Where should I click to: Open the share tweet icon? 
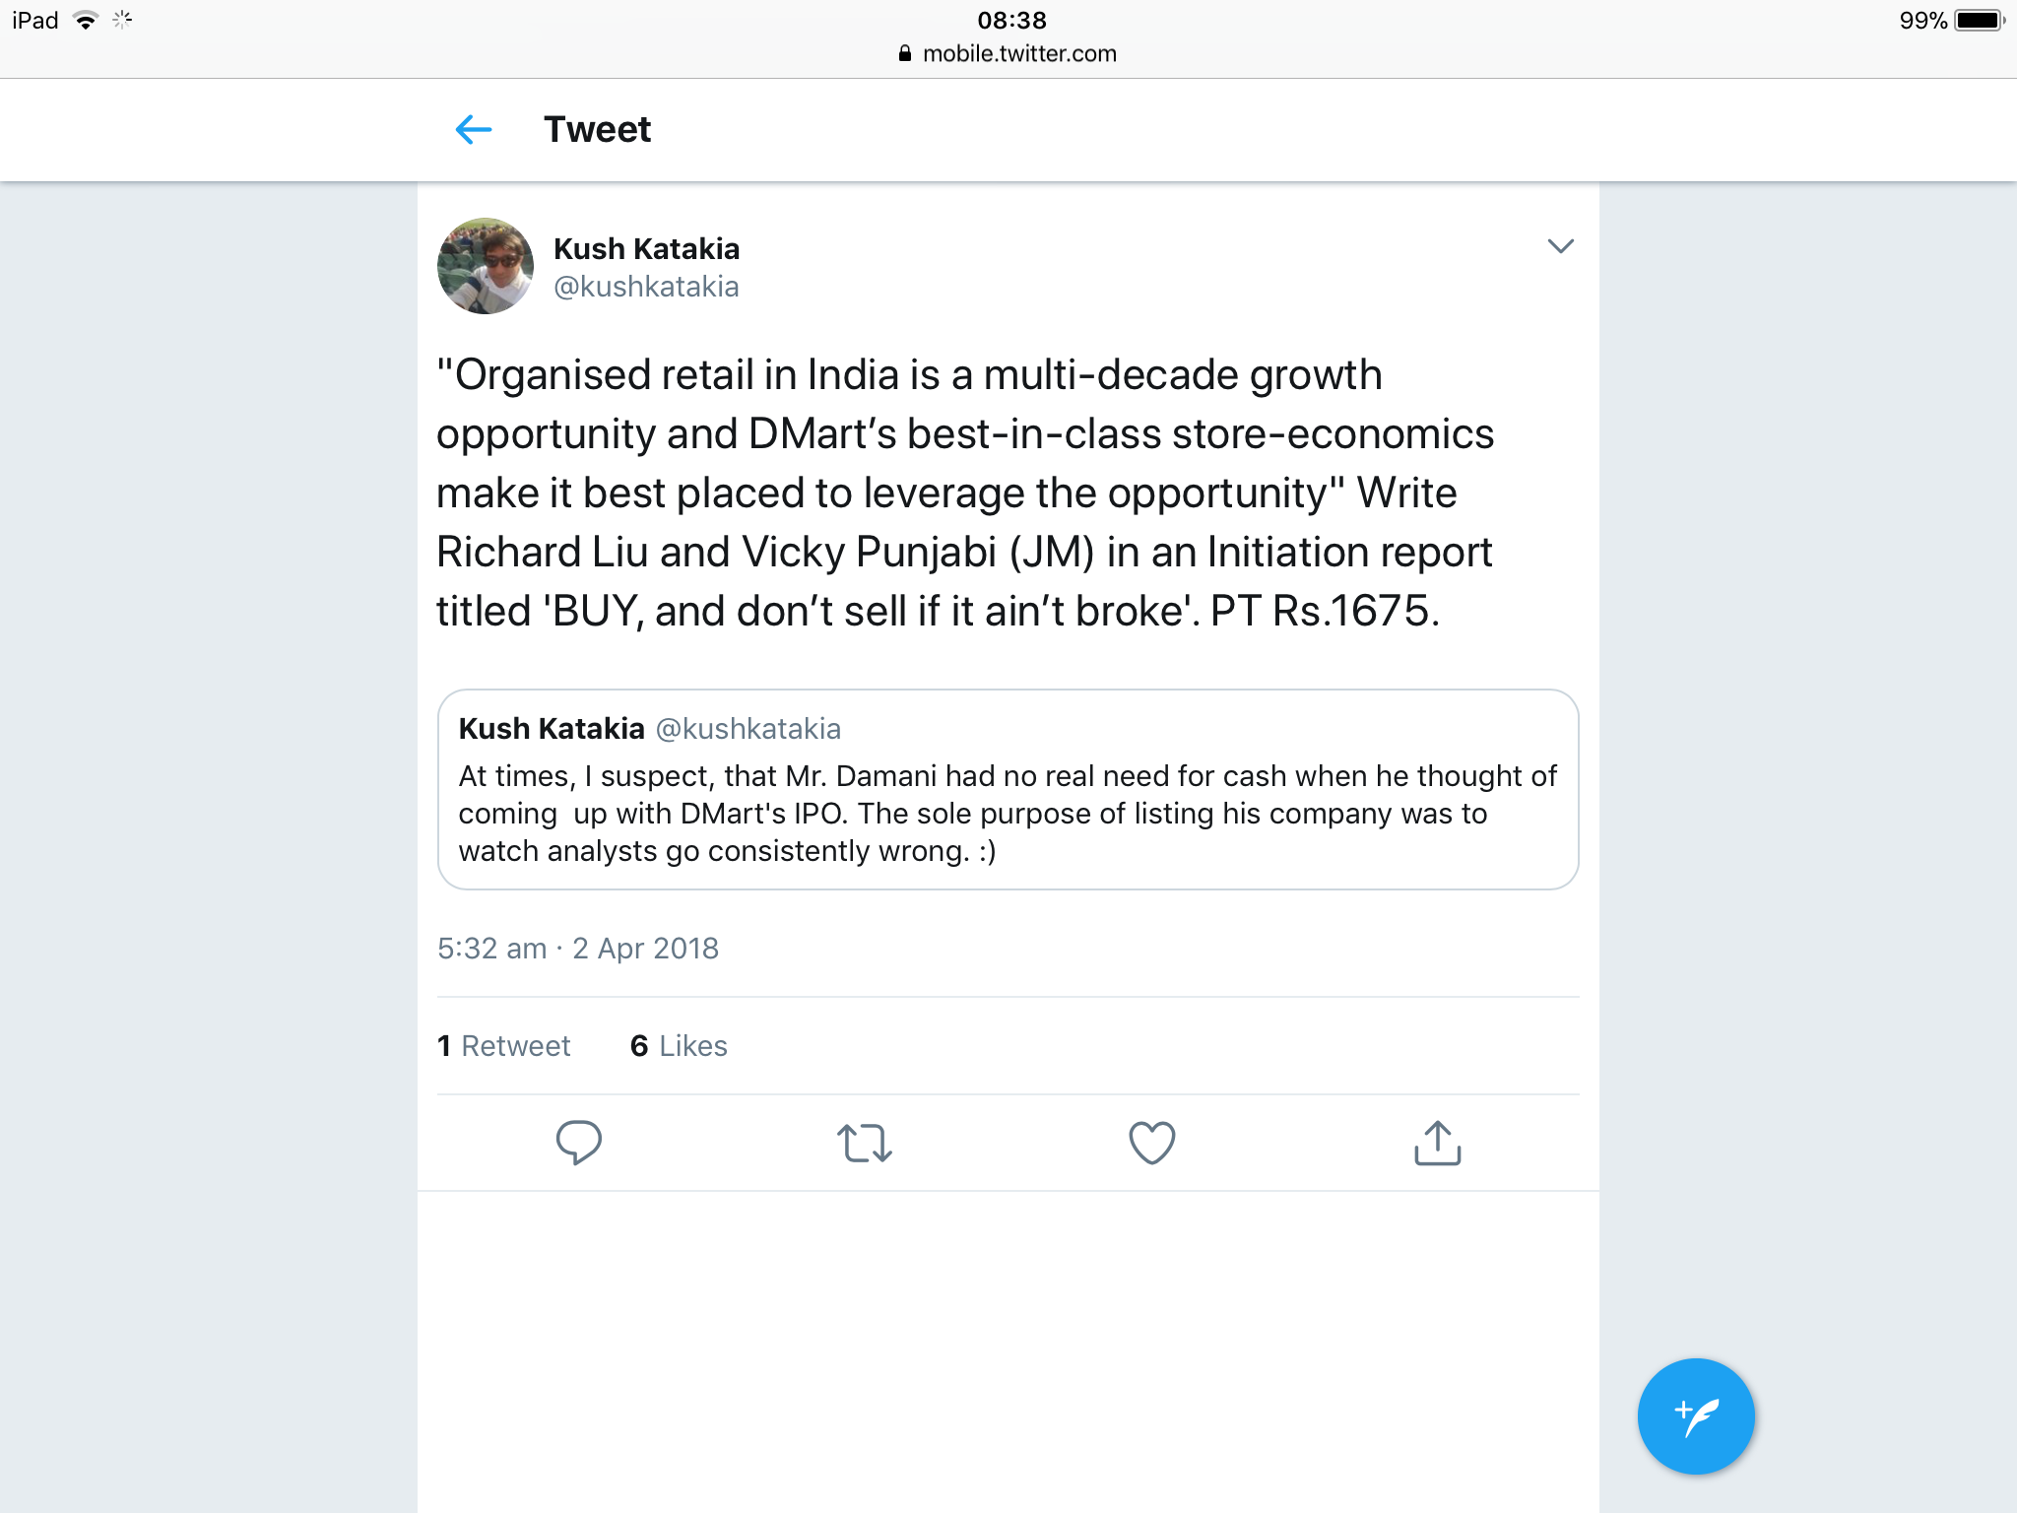tap(1437, 1143)
